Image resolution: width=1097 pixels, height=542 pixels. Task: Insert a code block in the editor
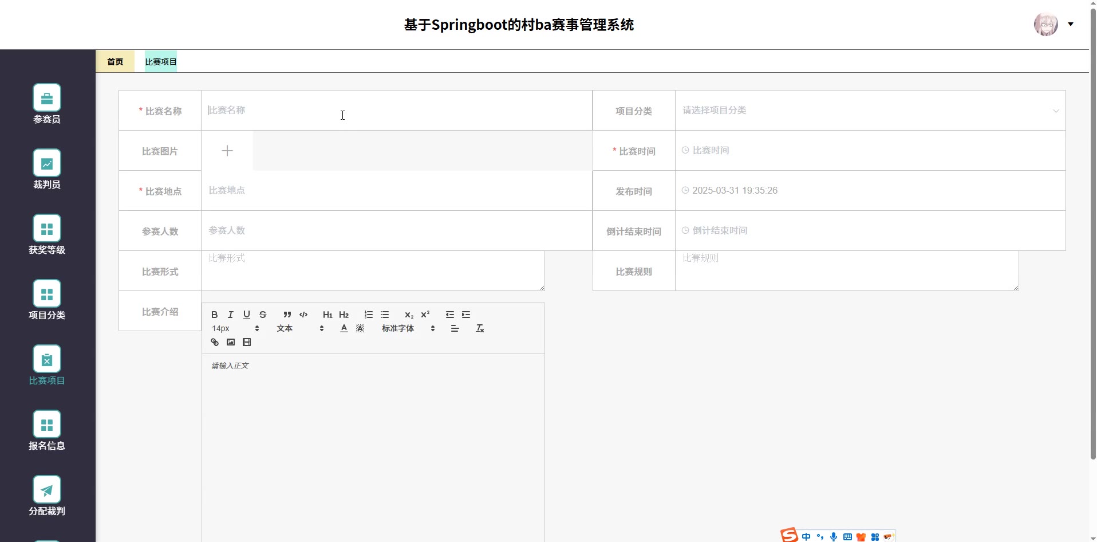(x=303, y=315)
